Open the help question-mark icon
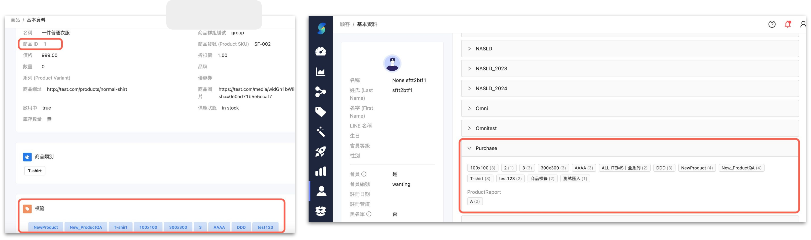This screenshot has height=240, width=811. pyautogui.click(x=772, y=24)
